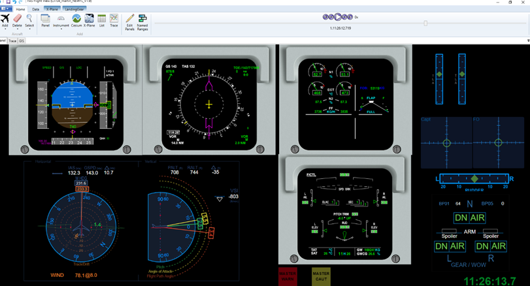Click the Add aircraft airplane icon

pyautogui.click(x=5, y=18)
